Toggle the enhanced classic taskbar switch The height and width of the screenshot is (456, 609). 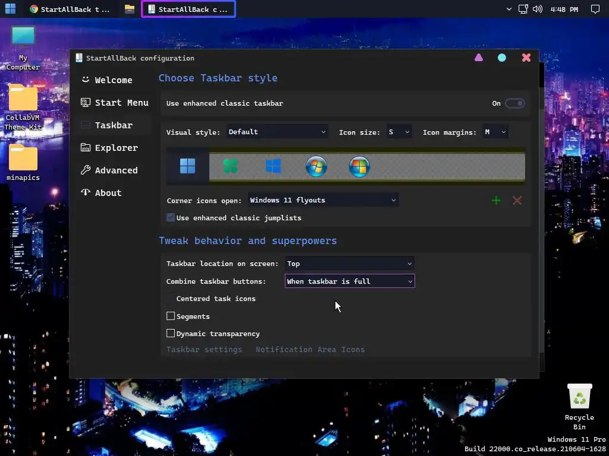(x=514, y=103)
